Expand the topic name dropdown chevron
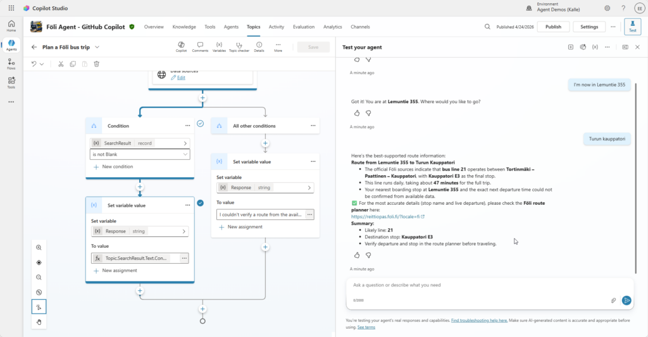Viewport: 648px width, 337px height. pos(97,47)
